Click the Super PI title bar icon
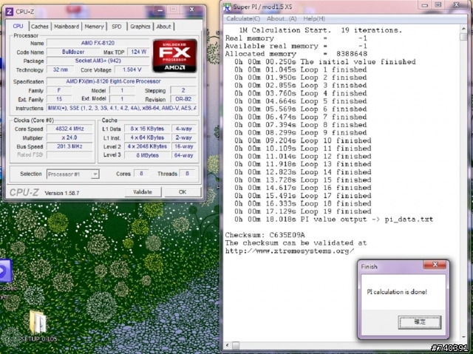Viewport: 473px width, 354px height. [227, 7]
